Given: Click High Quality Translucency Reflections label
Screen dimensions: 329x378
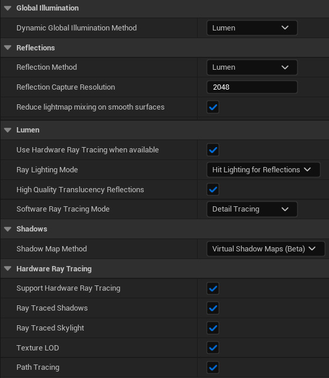Looking at the screenshot, I should tap(80, 190).
